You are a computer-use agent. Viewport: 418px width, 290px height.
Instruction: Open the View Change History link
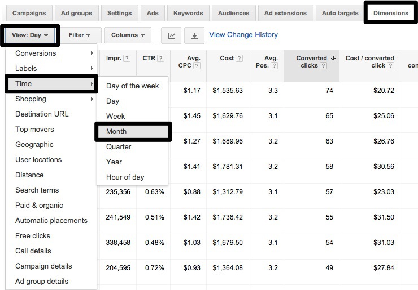[x=243, y=35]
